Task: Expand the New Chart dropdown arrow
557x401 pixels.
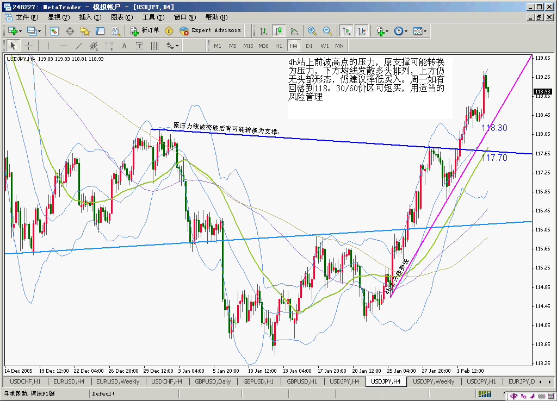Action: pos(20,31)
